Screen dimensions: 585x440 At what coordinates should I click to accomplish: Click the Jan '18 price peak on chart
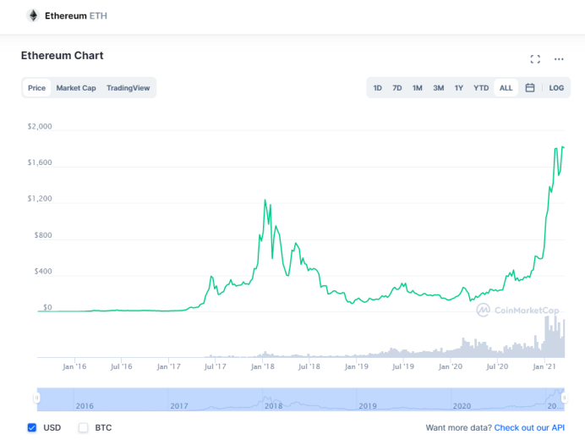click(x=265, y=201)
